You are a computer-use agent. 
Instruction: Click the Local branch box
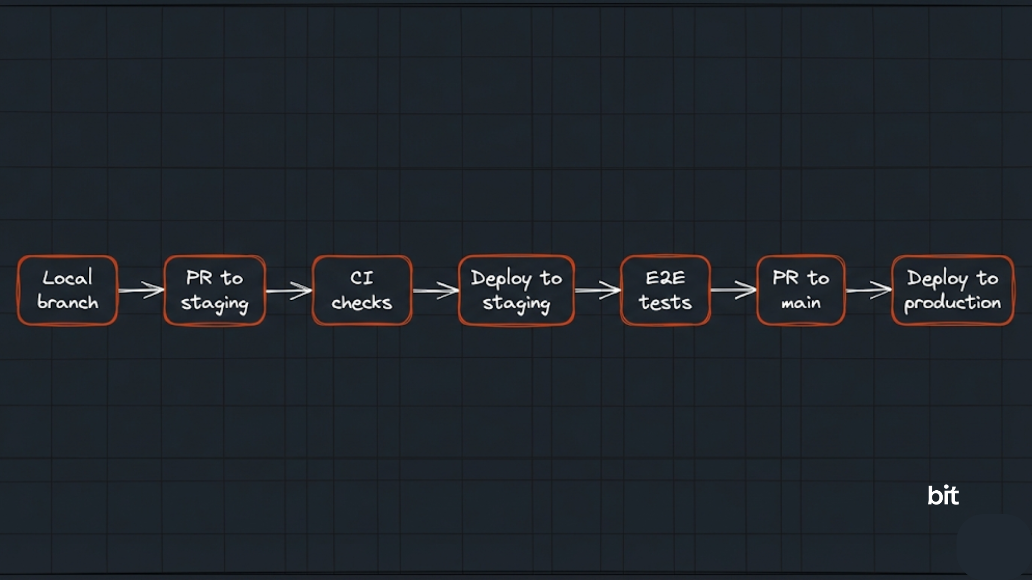coord(68,290)
